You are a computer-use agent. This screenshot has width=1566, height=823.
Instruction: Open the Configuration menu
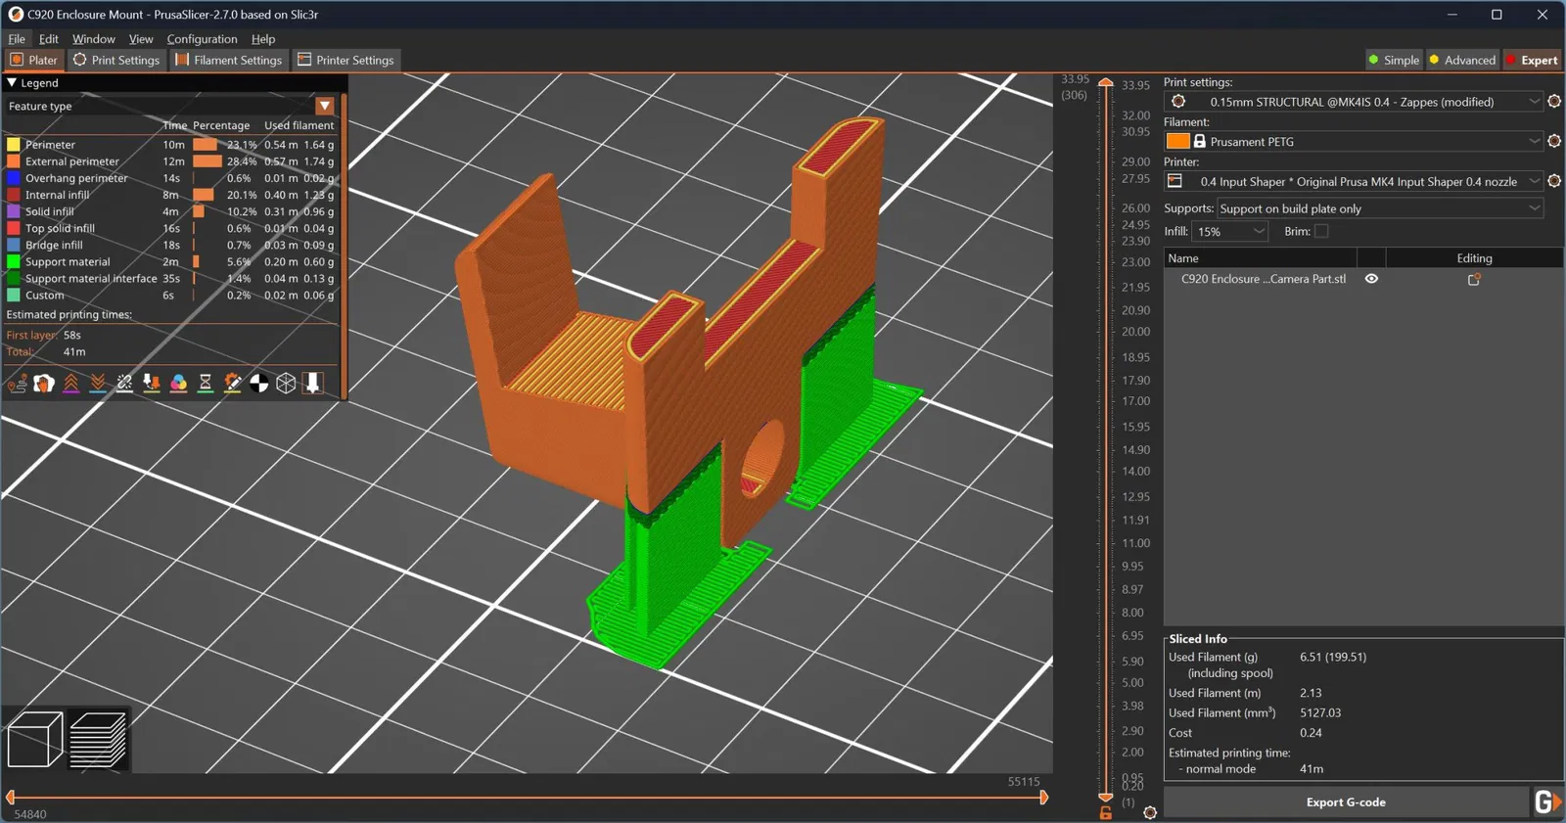pyautogui.click(x=202, y=39)
